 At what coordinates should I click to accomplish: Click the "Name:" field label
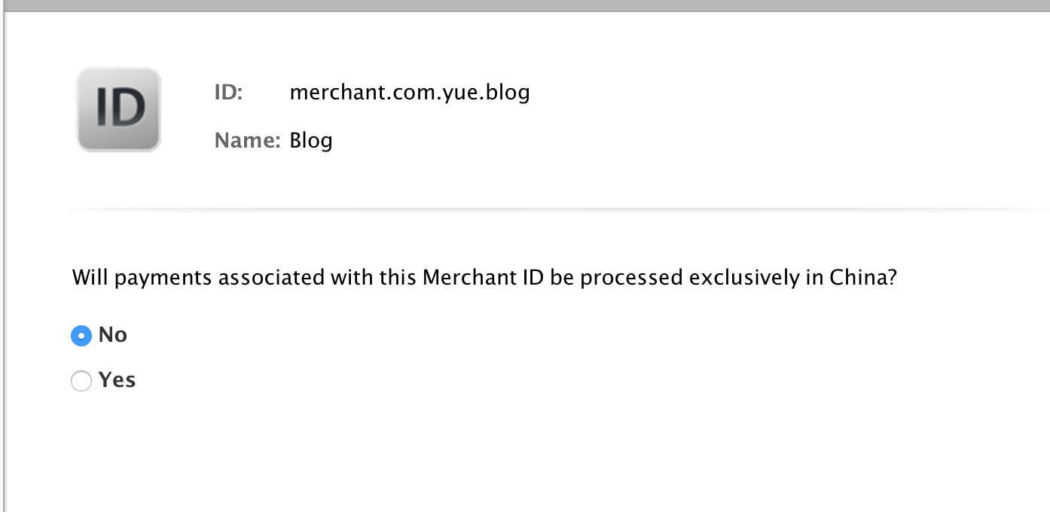[x=247, y=141]
